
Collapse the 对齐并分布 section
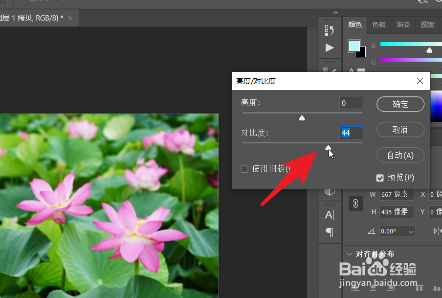[x=350, y=254]
